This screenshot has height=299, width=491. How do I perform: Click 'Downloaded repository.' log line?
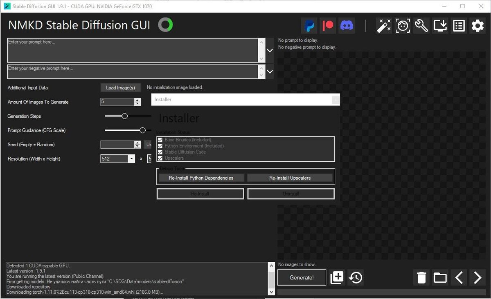29,287
